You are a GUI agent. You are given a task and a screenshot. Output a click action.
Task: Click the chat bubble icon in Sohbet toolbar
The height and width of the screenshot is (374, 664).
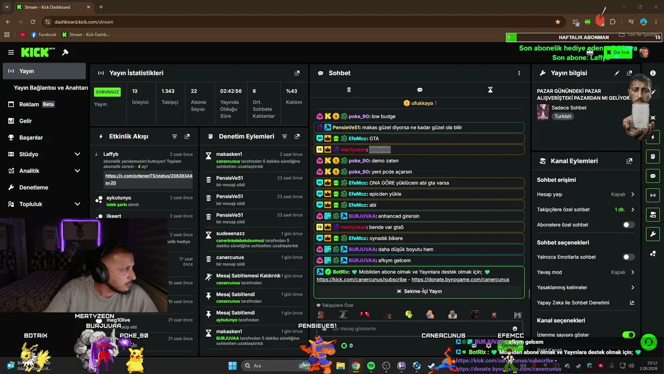coord(420,90)
